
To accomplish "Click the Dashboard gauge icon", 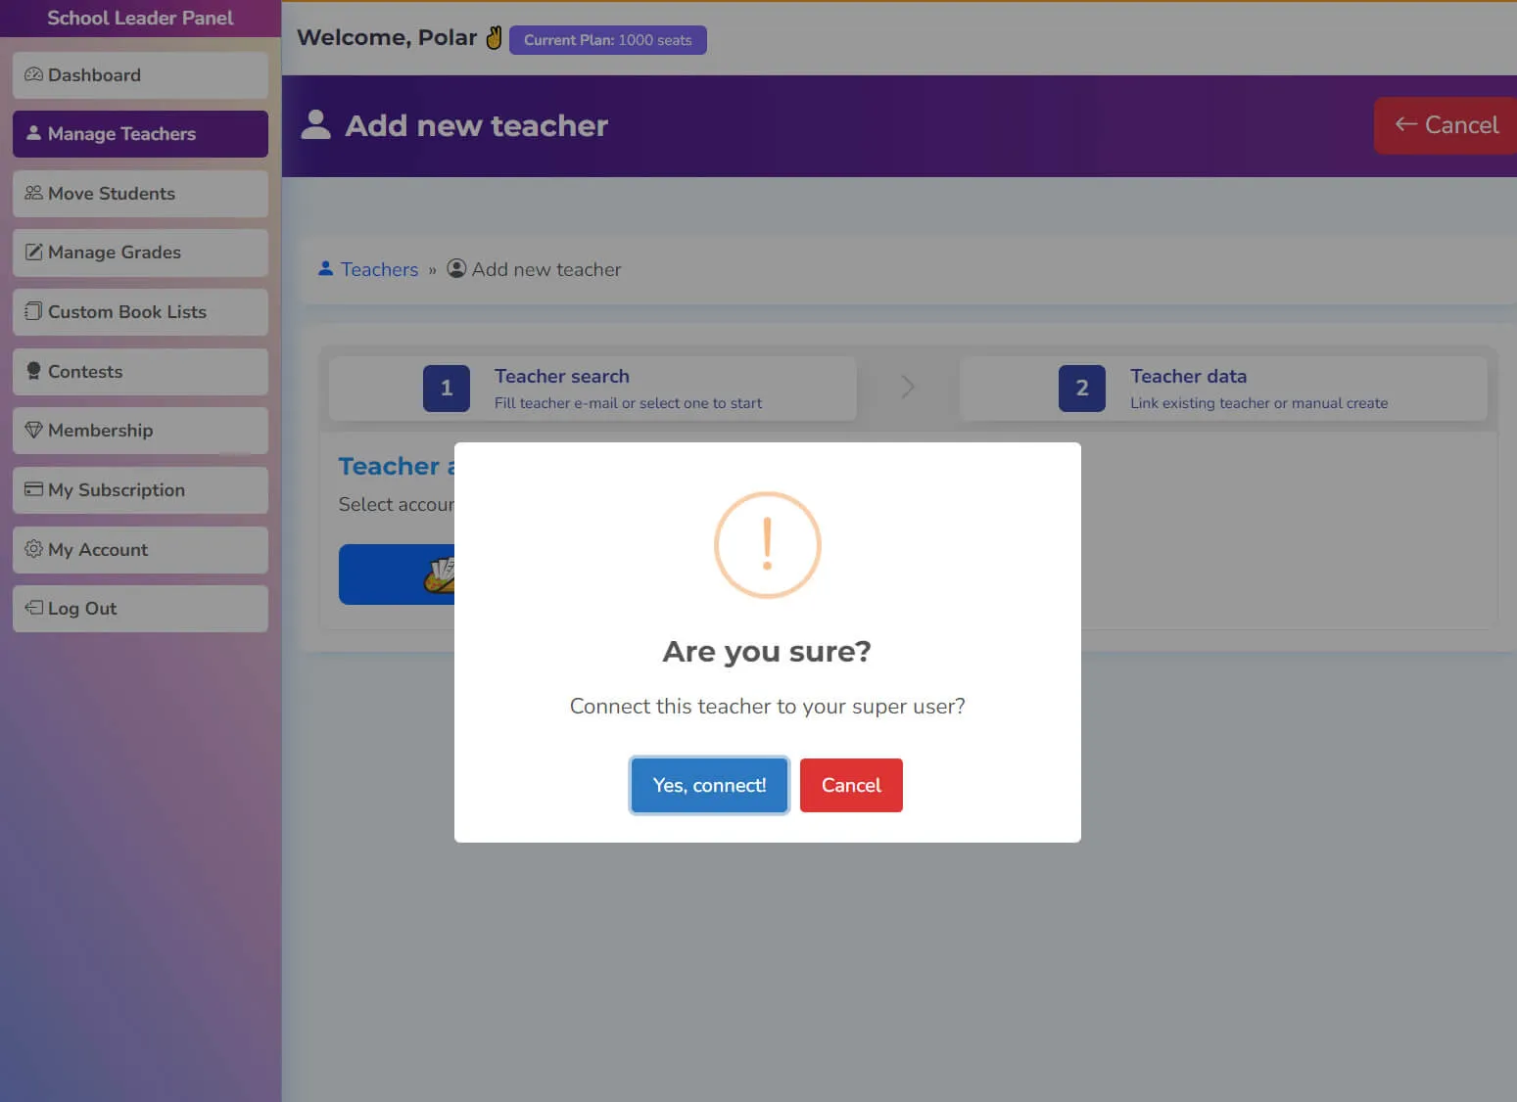I will [x=33, y=74].
